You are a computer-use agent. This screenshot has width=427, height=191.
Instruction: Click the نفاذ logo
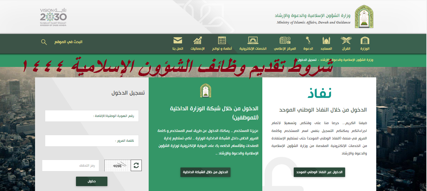tap(319, 93)
